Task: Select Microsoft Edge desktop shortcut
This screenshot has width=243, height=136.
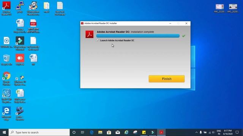Action: [x=6, y=113]
